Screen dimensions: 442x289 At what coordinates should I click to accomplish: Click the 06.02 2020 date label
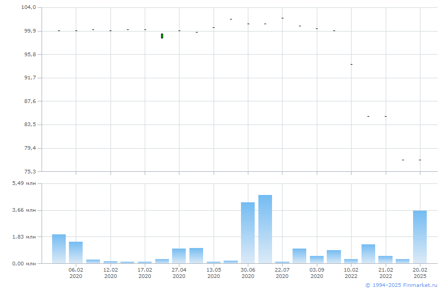(76, 273)
